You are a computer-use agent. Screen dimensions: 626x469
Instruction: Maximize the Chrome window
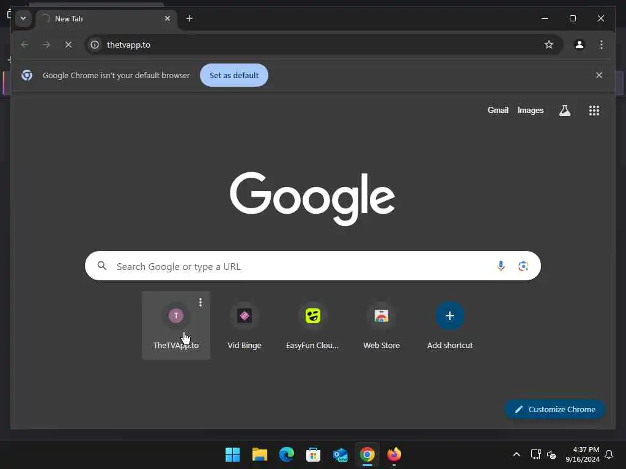pyautogui.click(x=572, y=18)
